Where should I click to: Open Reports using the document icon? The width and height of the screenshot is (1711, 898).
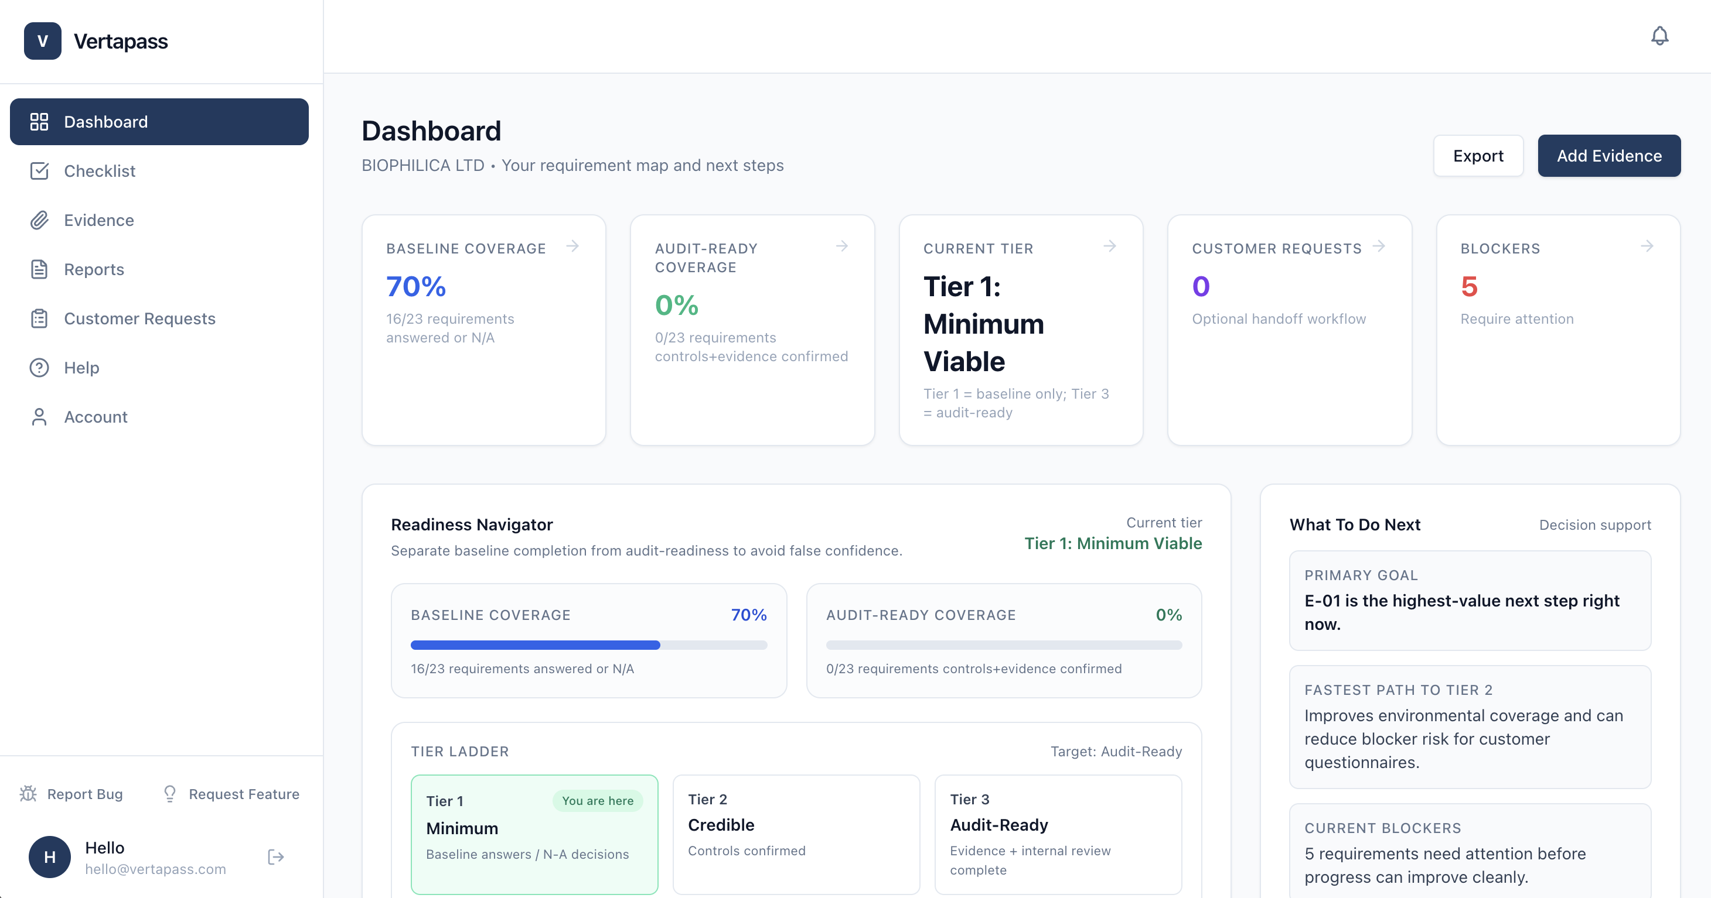40,269
